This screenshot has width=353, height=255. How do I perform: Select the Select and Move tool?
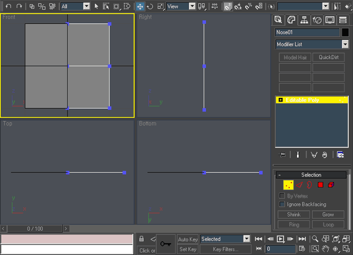tap(140, 6)
